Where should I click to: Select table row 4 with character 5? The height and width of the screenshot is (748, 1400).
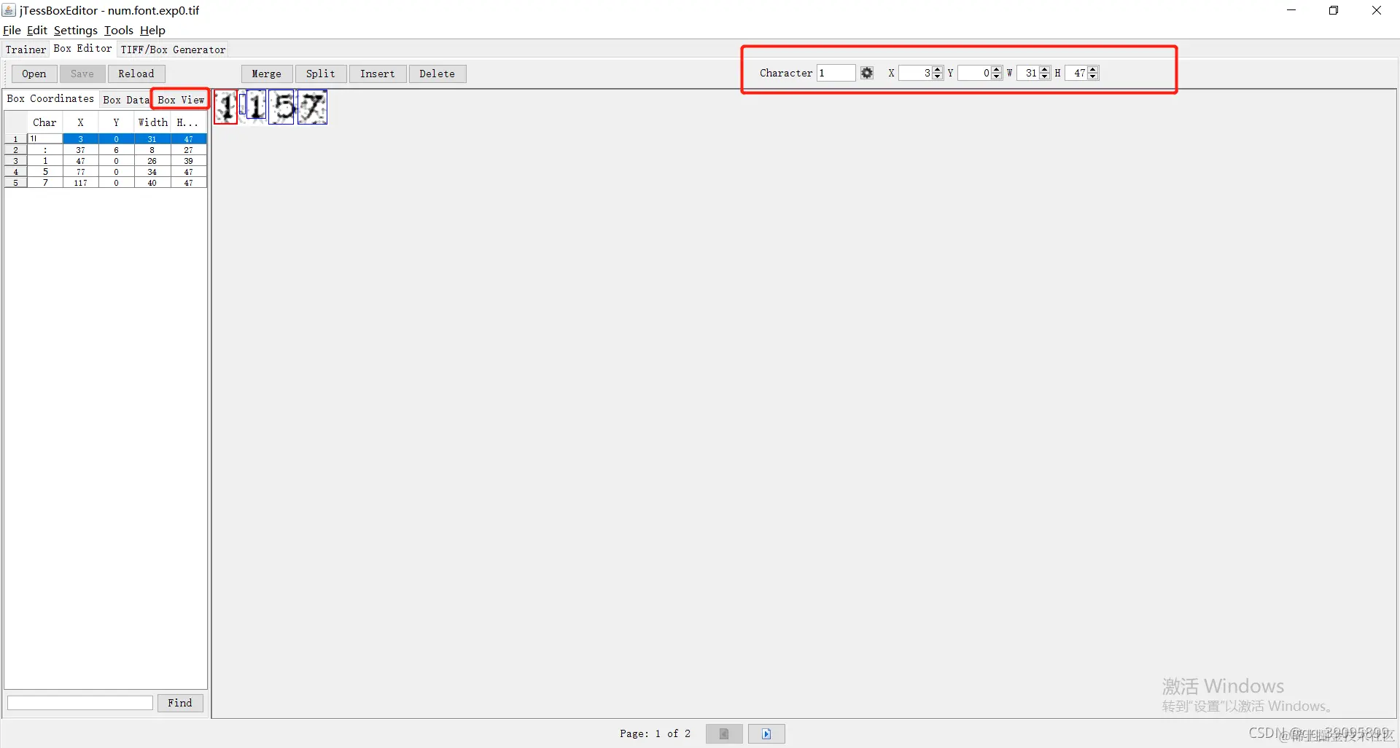[106, 172]
